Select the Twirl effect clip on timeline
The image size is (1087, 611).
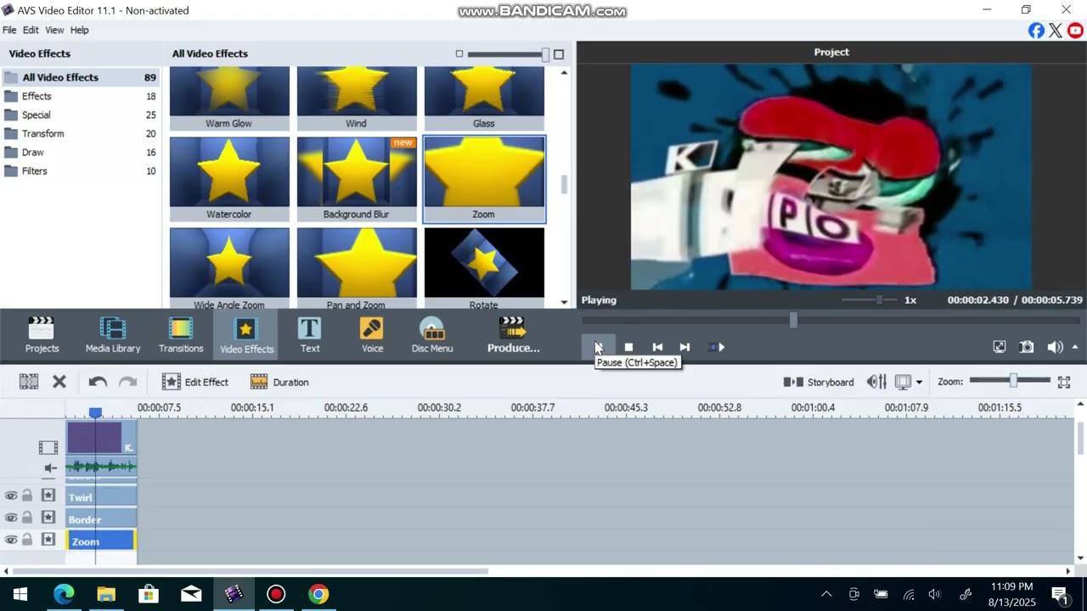[101, 496]
